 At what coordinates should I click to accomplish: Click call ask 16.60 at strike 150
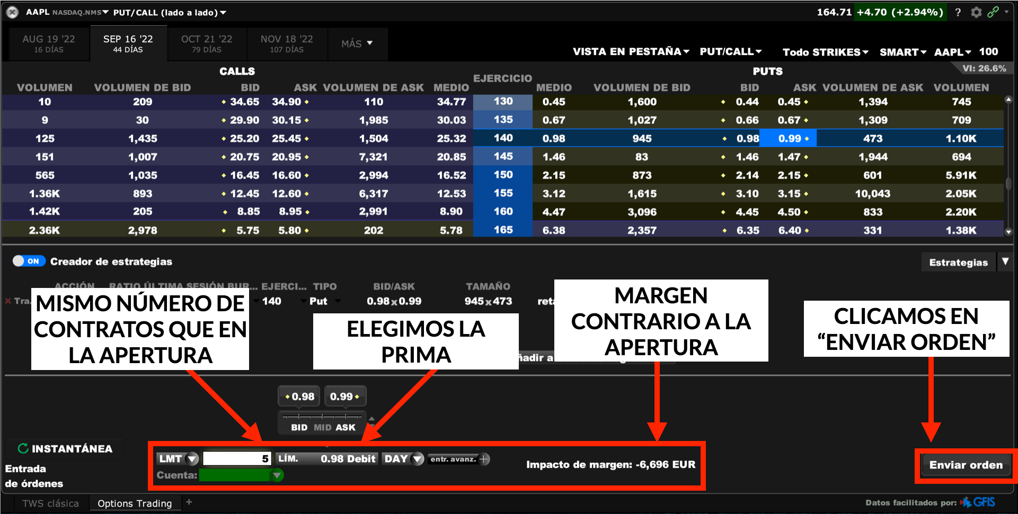tap(287, 175)
